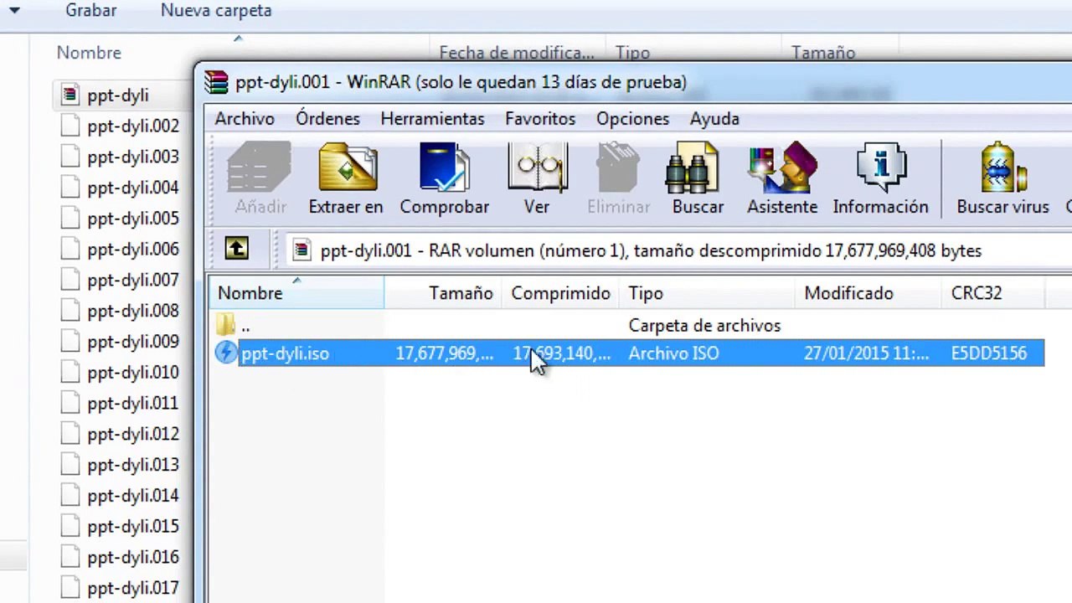Open the Ayuda menu
Screen dimensions: 1072x603
point(714,119)
